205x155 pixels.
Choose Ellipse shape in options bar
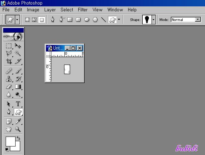click(87, 20)
